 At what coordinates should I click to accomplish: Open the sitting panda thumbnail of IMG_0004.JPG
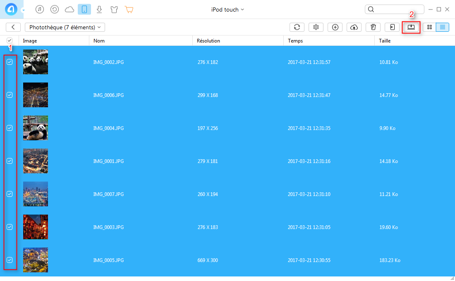pos(36,128)
